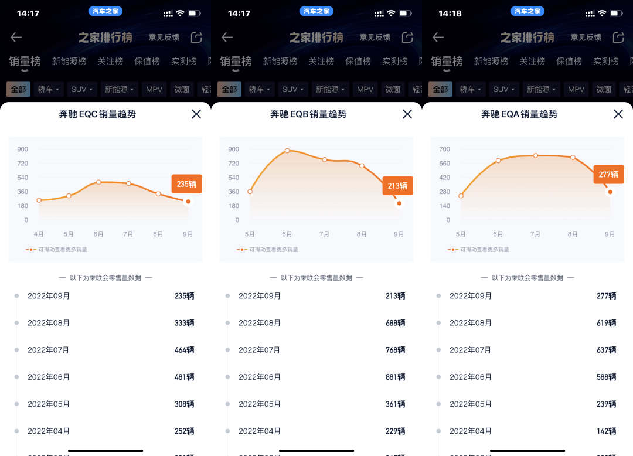Image resolution: width=633 pixels, height=456 pixels.
Task: Tap battery icon at 14:18 status bar
Action: click(x=616, y=13)
